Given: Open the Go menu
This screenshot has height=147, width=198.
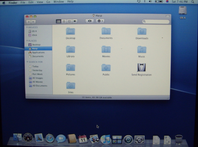Looking at the screenshot, I should 48,2.
